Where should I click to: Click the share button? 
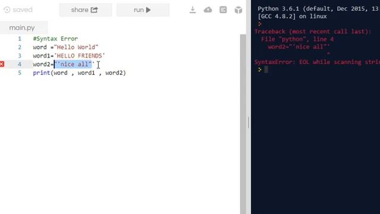(x=85, y=10)
